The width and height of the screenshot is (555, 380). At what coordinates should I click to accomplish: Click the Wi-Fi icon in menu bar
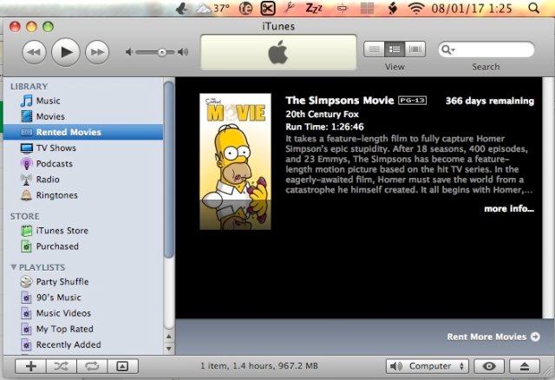(417, 9)
